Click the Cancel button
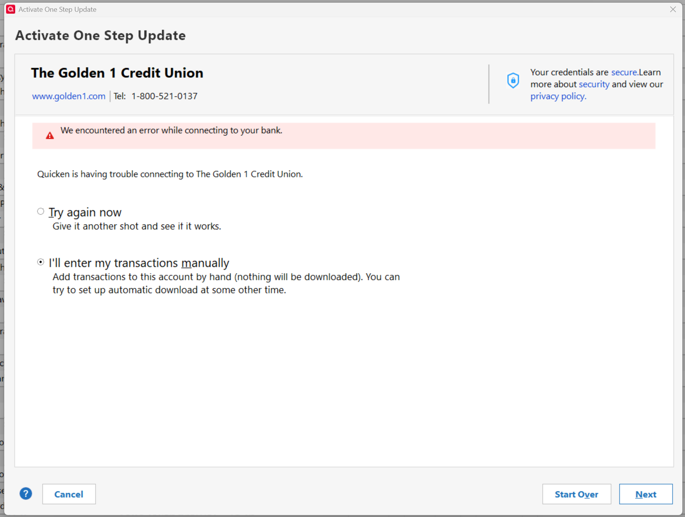Image resolution: width=685 pixels, height=517 pixels. tap(69, 494)
